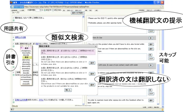
Task: Click 選択 for 'Discontinue use' result
Action: (92, 85)
